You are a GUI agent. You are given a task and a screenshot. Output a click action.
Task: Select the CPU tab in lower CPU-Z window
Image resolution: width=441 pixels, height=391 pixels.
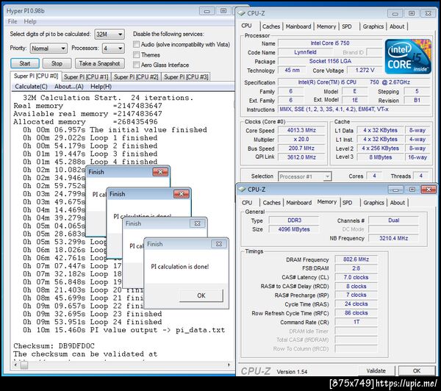(247, 203)
